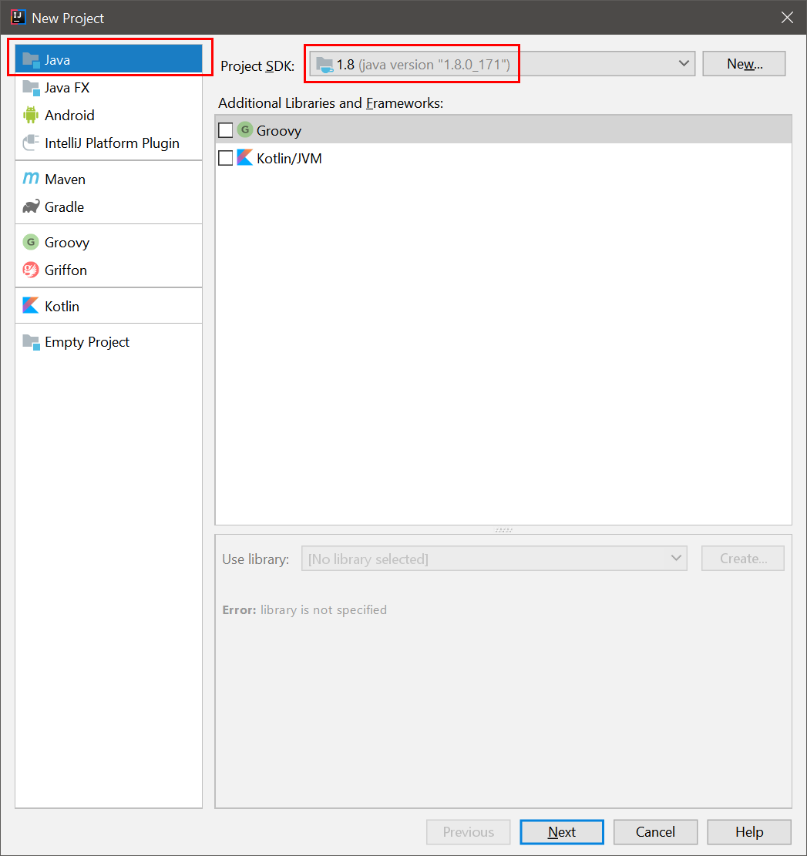807x856 pixels.
Task: Choose the Java FX project type
Action: [x=109, y=87]
